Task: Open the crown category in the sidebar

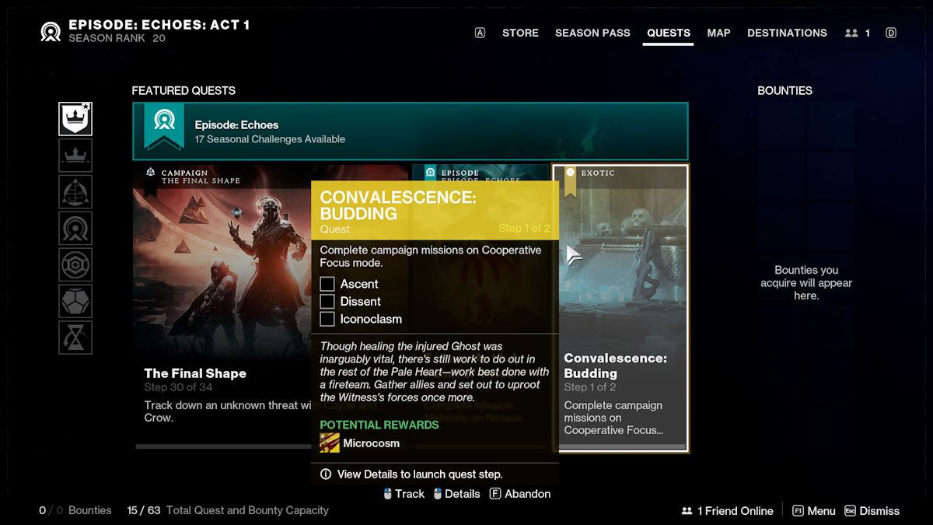Action: (75, 156)
